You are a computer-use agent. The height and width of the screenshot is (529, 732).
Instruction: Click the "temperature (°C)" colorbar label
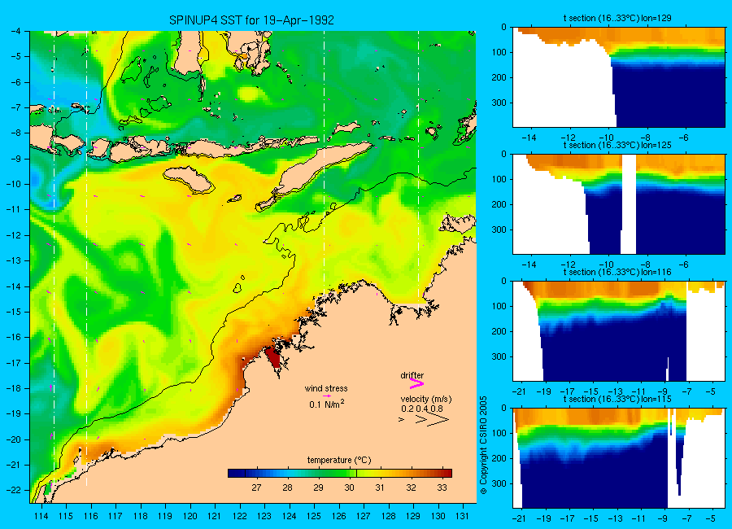click(x=339, y=461)
